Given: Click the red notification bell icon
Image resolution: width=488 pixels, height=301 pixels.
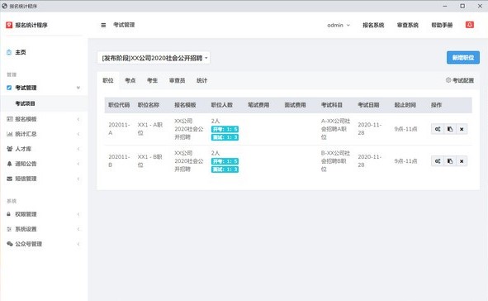Looking at the screenshot, I should point(470,25).
